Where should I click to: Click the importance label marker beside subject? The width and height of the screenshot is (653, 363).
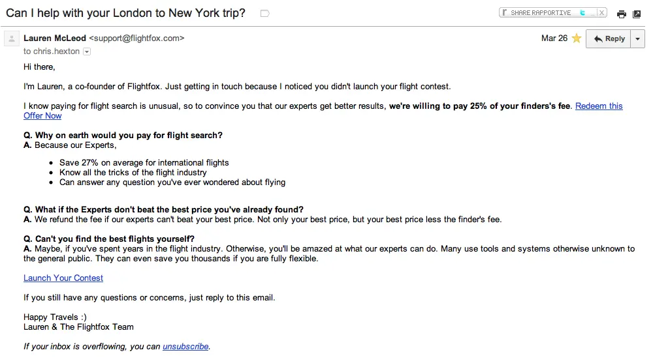point(264,14)
